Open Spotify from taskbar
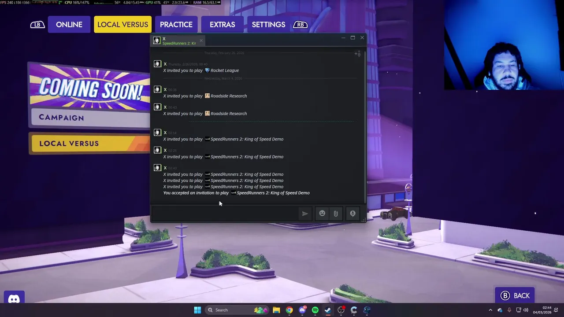Viewport: 564px width, 317px height. (315, 310)
